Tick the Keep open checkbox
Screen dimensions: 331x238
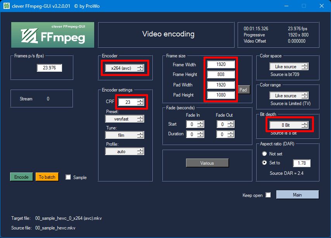[268, 195]
